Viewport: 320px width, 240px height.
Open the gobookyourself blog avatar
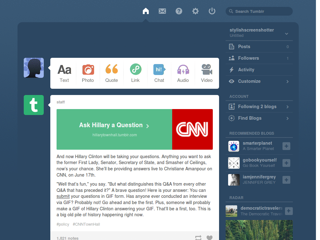tap(234, 163)
